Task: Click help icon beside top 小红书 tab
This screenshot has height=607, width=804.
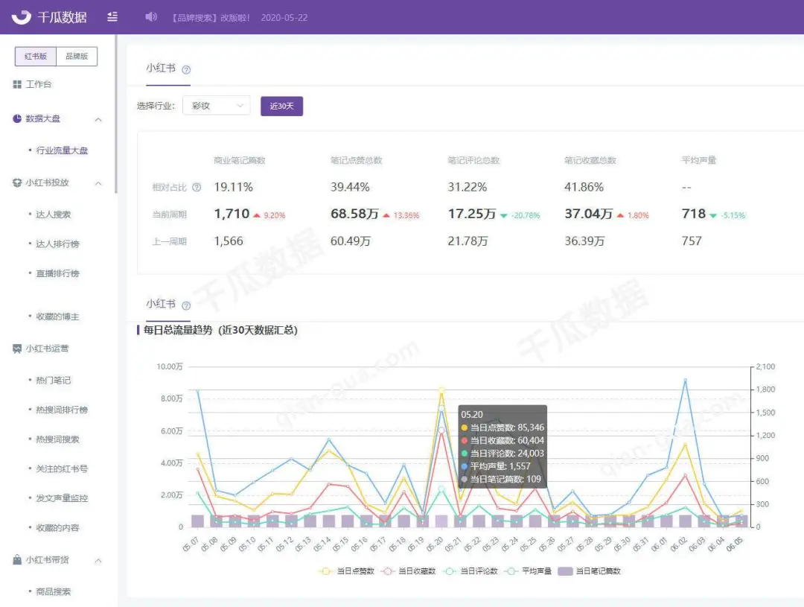Action: tap(186, 70)
